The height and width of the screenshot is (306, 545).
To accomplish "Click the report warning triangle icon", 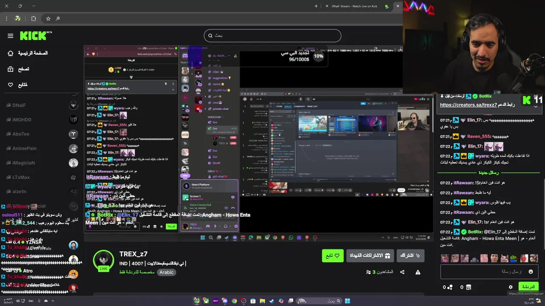I will (418, 272).
